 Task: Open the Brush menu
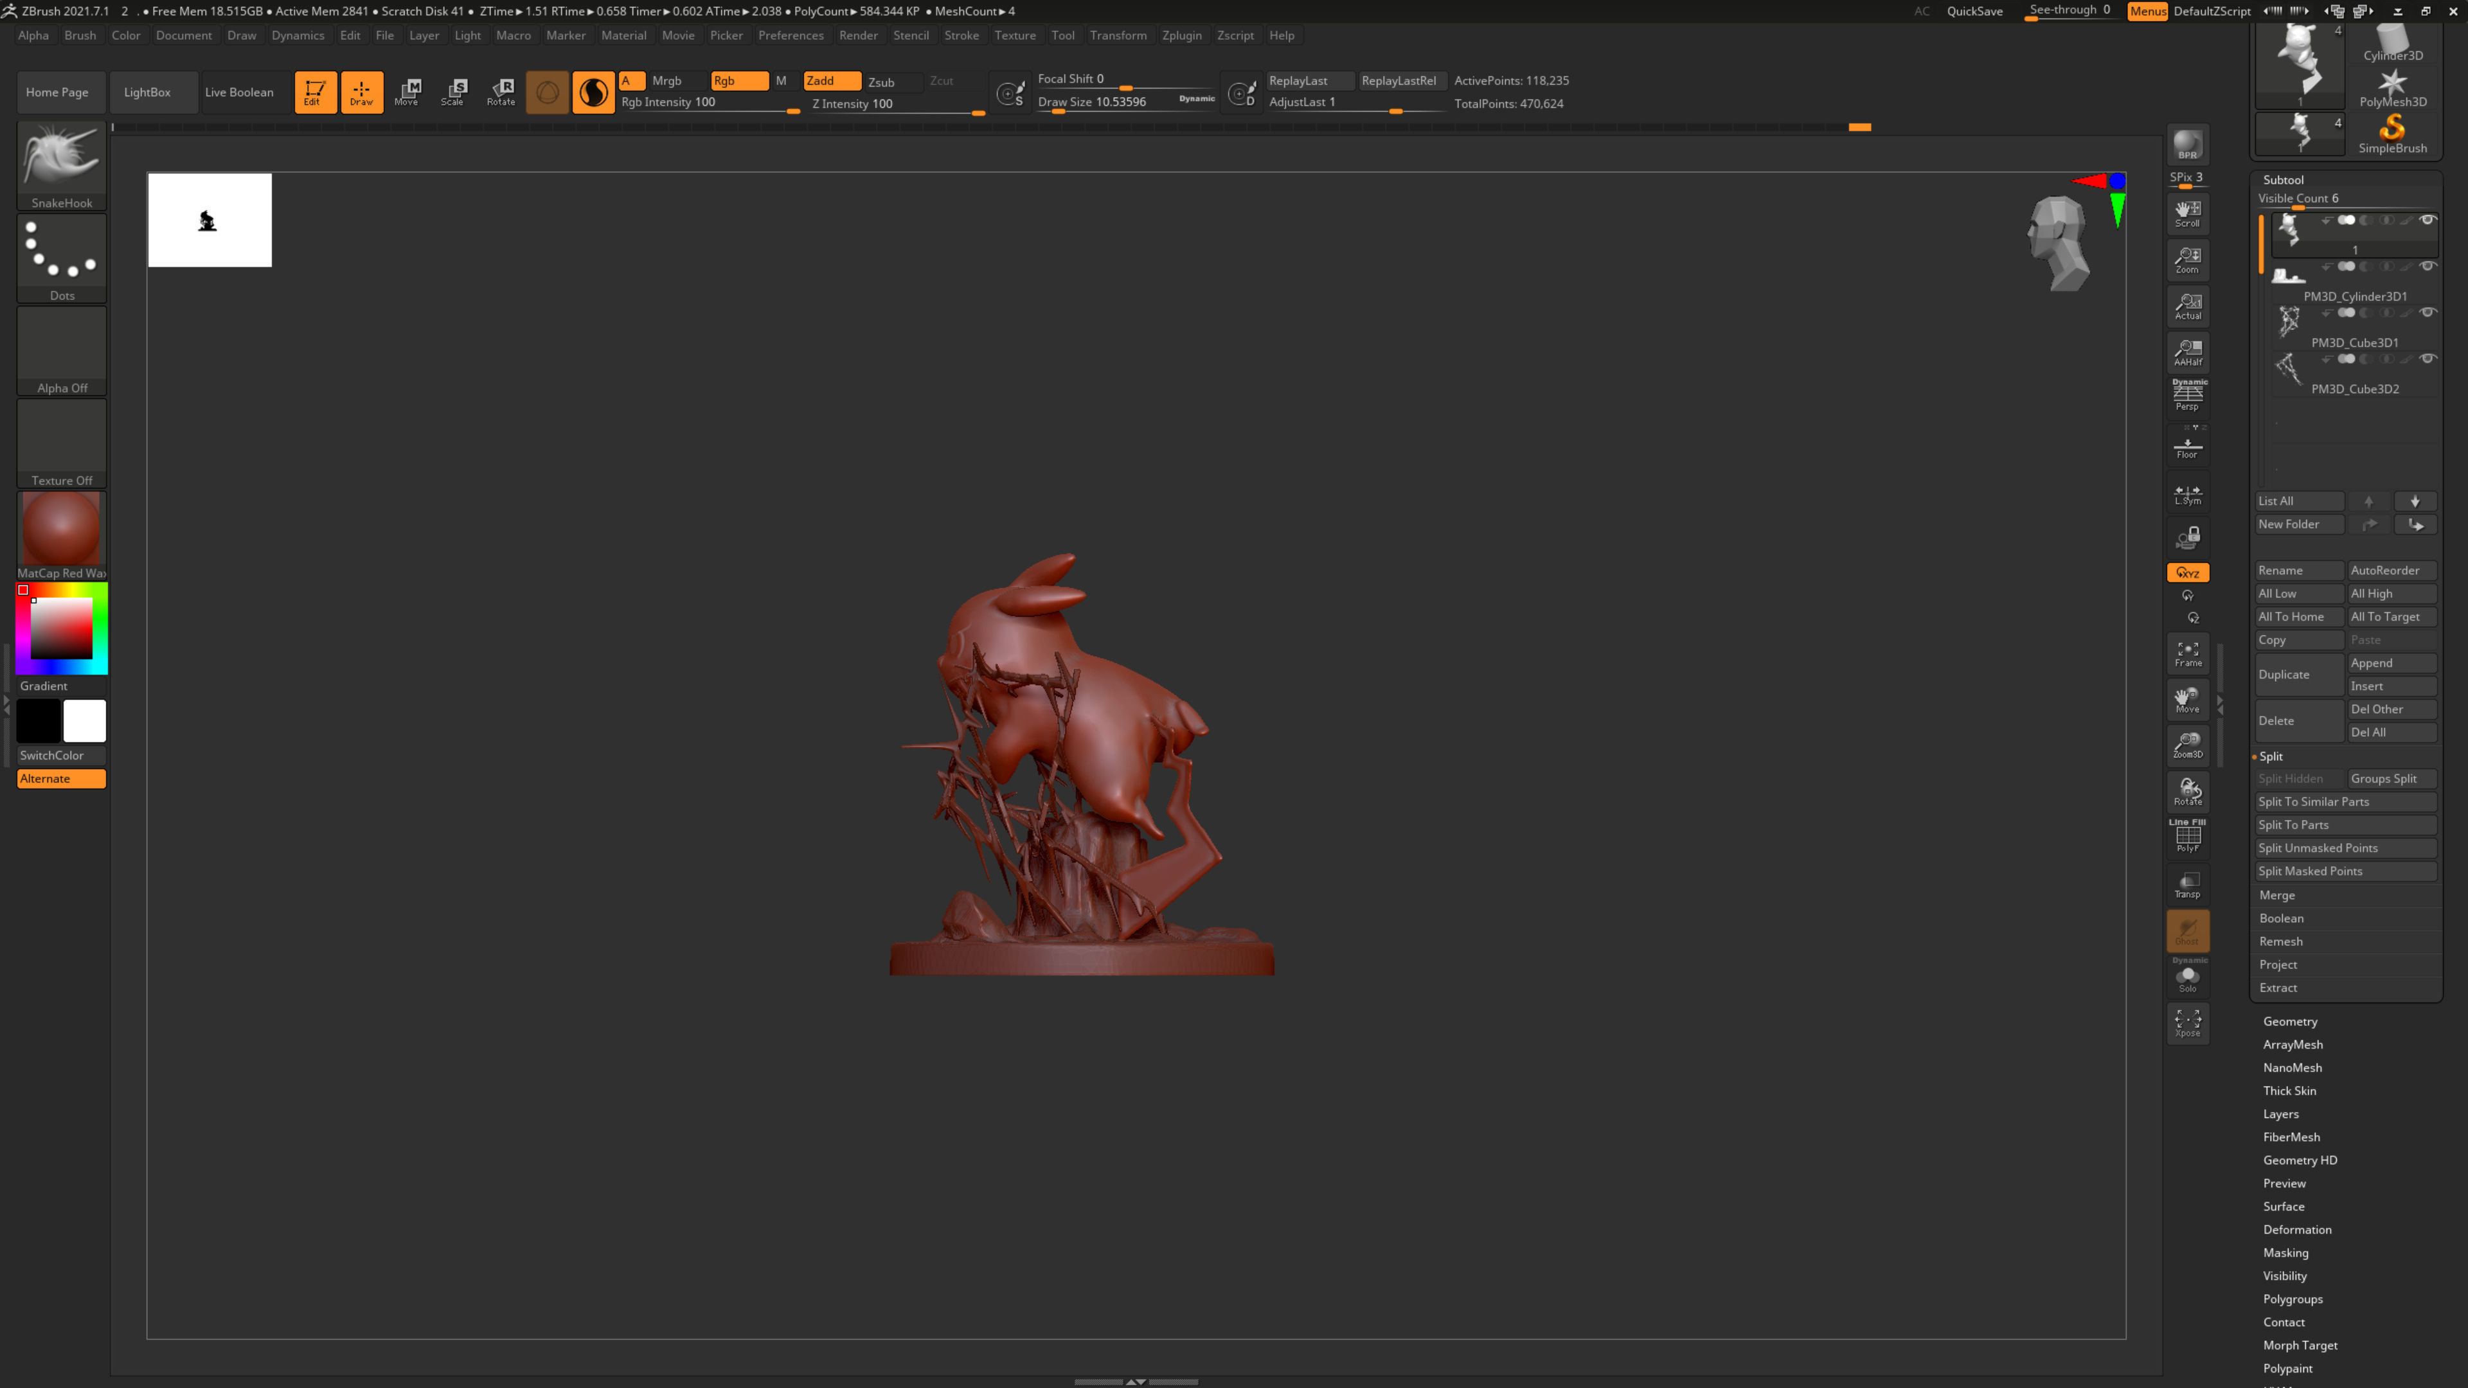coord(80,35)
